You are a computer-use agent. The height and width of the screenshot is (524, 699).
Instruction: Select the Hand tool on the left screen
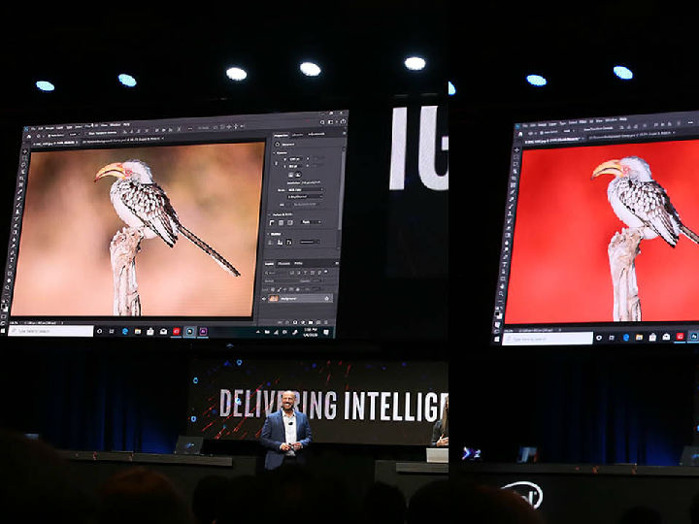[9, 280]
